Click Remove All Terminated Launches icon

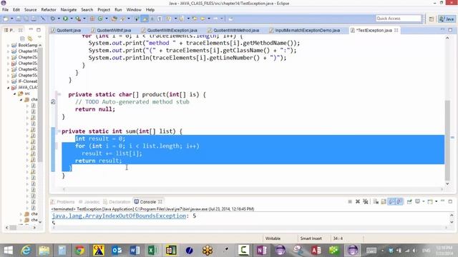coord(365,201)
